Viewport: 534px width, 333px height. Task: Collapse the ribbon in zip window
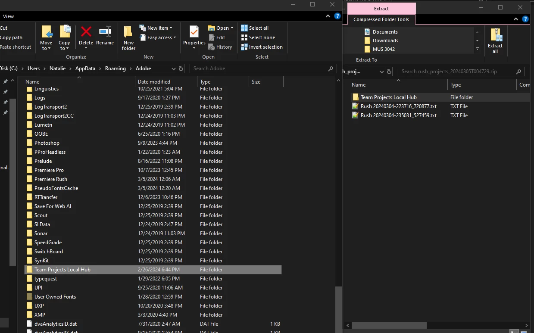pos(516,19)
